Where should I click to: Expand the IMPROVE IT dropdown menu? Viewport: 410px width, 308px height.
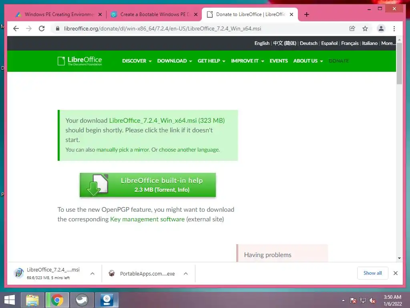coord(247,61)
